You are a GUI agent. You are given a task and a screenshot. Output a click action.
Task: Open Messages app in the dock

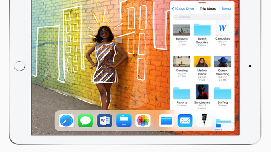pos(85,121)
